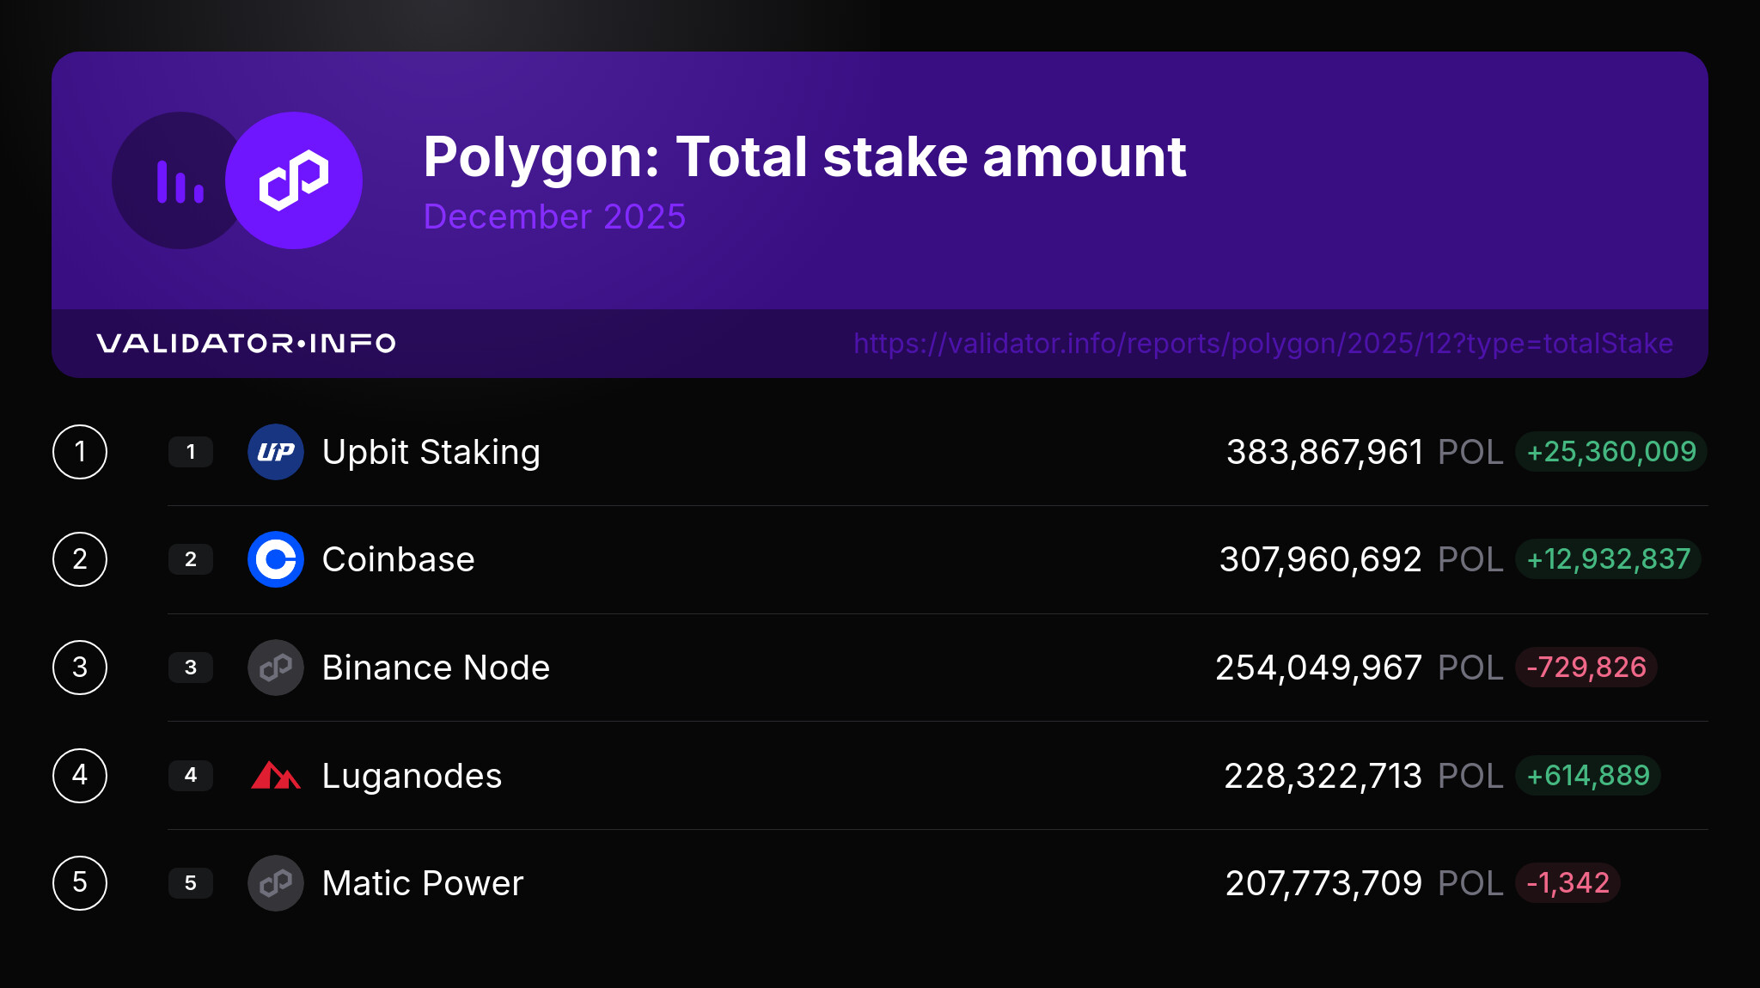This screenshot has width=1760, height=988.
Task: Click Matic Power's -1,342 change badge
Action: point(1567,883)
